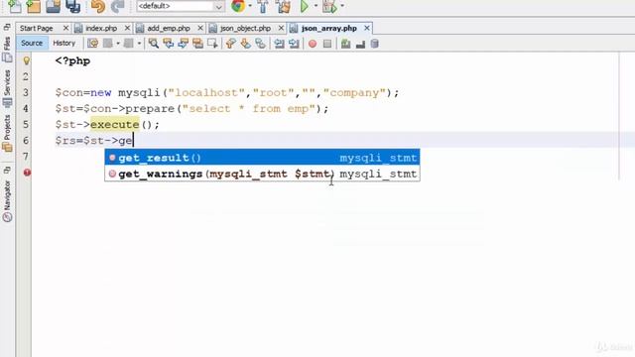Open the <default> configuration dropdown
The width and height of the screenshot is (635, 357).
(x=181, y=6)
